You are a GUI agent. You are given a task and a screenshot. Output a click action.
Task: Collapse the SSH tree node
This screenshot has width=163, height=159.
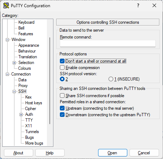pyautogui.click(x=14, y=91)
